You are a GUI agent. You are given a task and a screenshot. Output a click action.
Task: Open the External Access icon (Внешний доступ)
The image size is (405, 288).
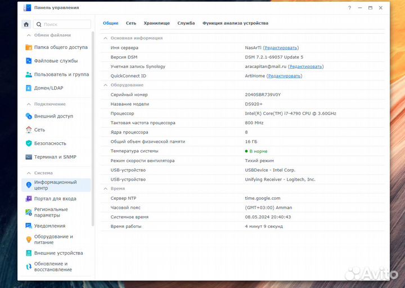tap(29, 116)
